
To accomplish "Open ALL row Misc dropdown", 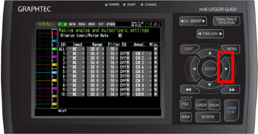I will (x=155, y=49).
